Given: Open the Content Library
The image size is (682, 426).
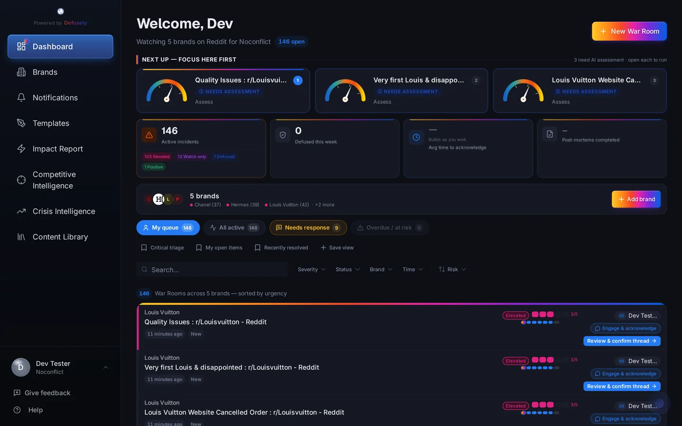Looking at the screenshot, I should click(60, 237).
